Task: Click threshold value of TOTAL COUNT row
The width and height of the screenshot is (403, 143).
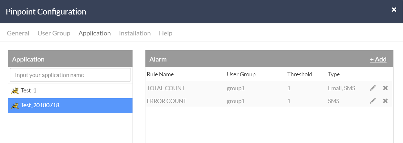Action: pos(289,88)
